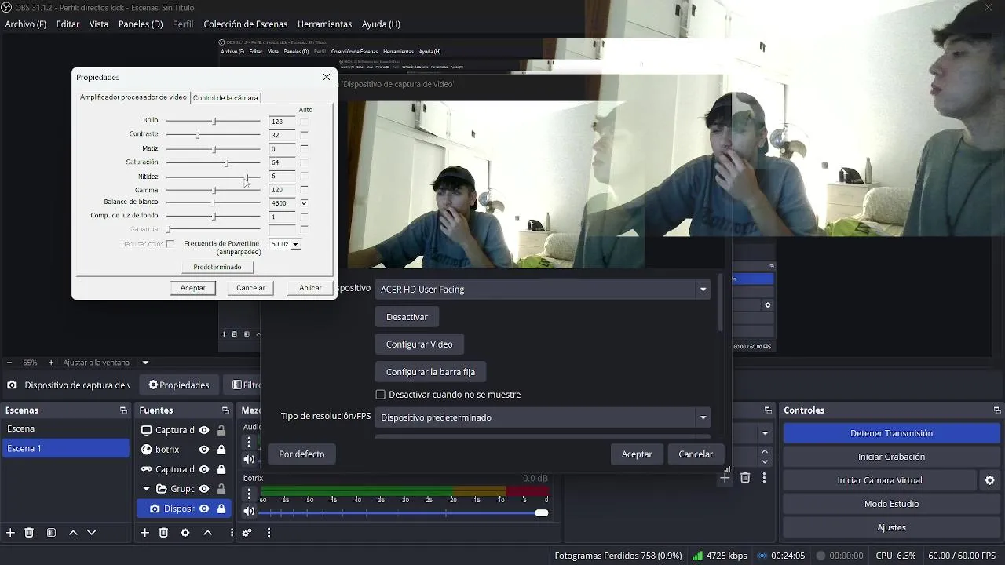Move the scene up with the Escenas arrow
This screenshot has width=1005, height=565.
73,533
